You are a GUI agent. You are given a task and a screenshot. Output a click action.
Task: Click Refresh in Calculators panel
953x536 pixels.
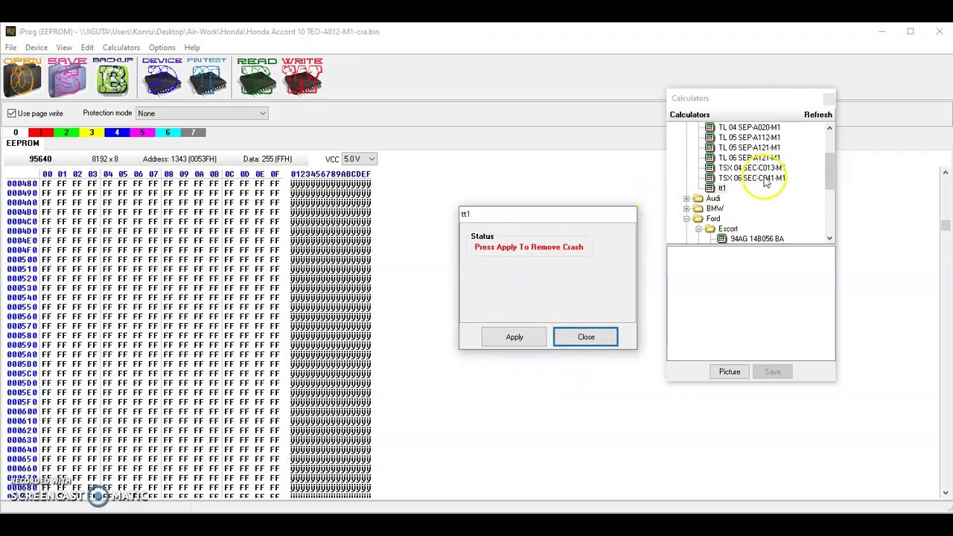817,115
